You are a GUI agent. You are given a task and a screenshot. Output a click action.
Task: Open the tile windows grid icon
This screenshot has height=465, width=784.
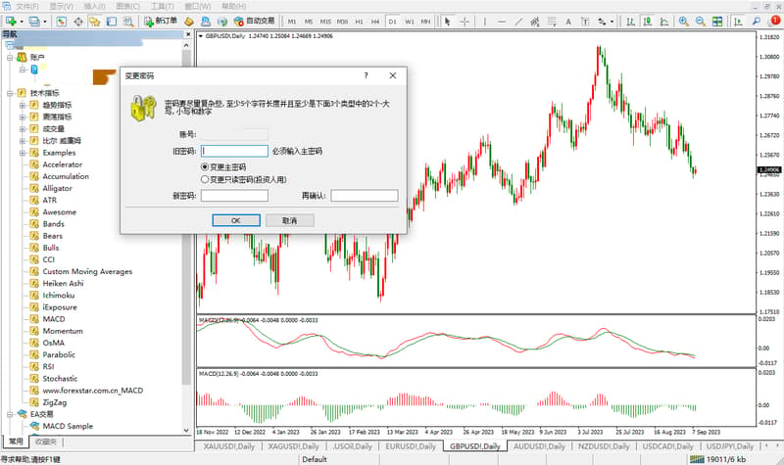[x=717, y=22]
